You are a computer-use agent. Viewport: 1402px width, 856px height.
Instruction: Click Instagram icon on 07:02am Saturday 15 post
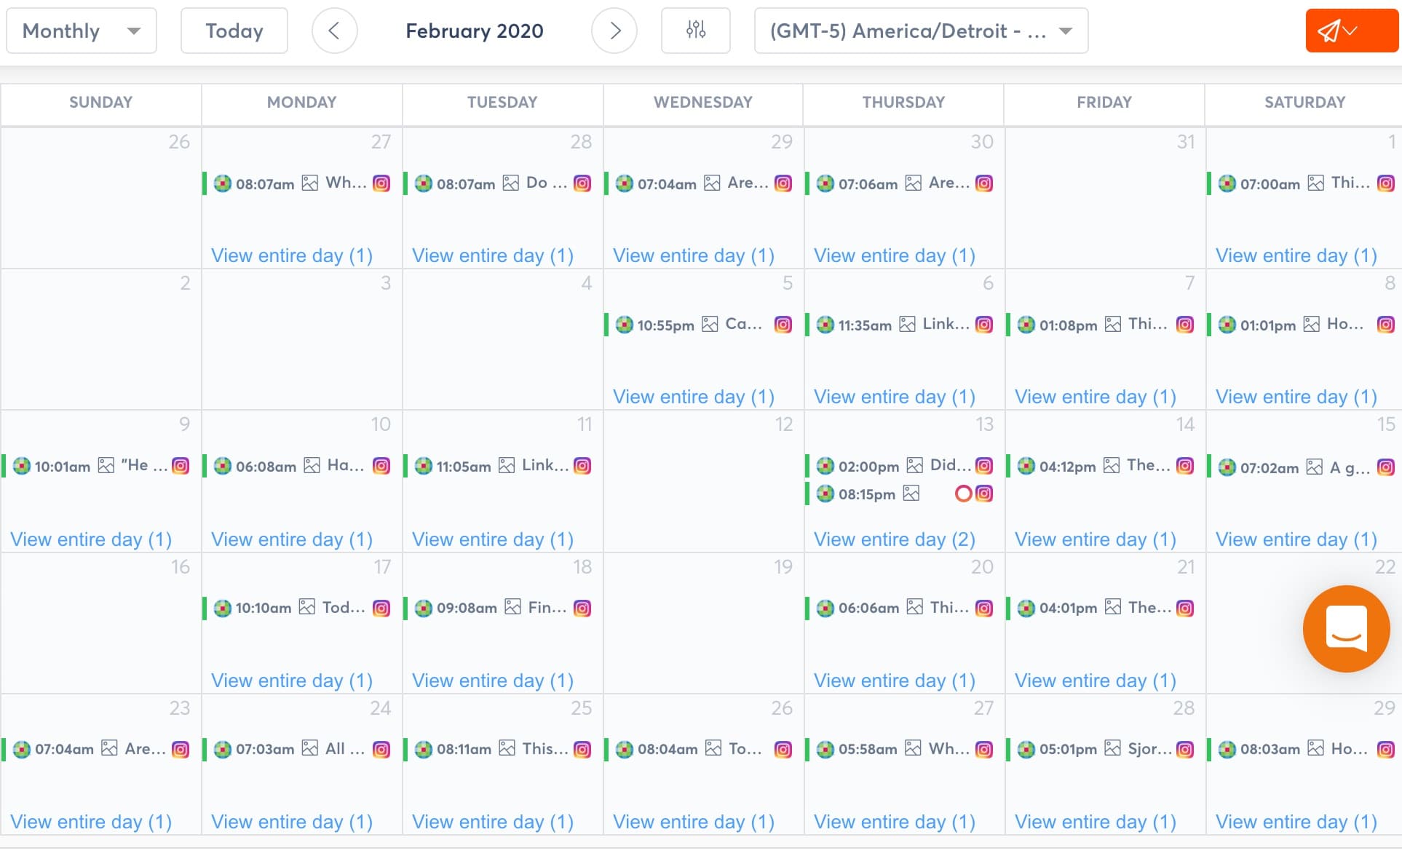pyautogui.click(x=1386, y=466)
